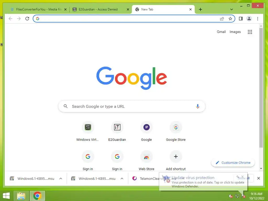
Task: Open Google Images link
Action: [235, 32]
